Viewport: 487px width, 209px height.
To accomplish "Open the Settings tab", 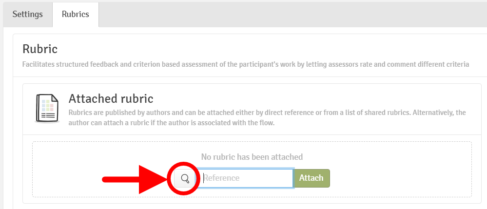I will (x=28, y=14).
